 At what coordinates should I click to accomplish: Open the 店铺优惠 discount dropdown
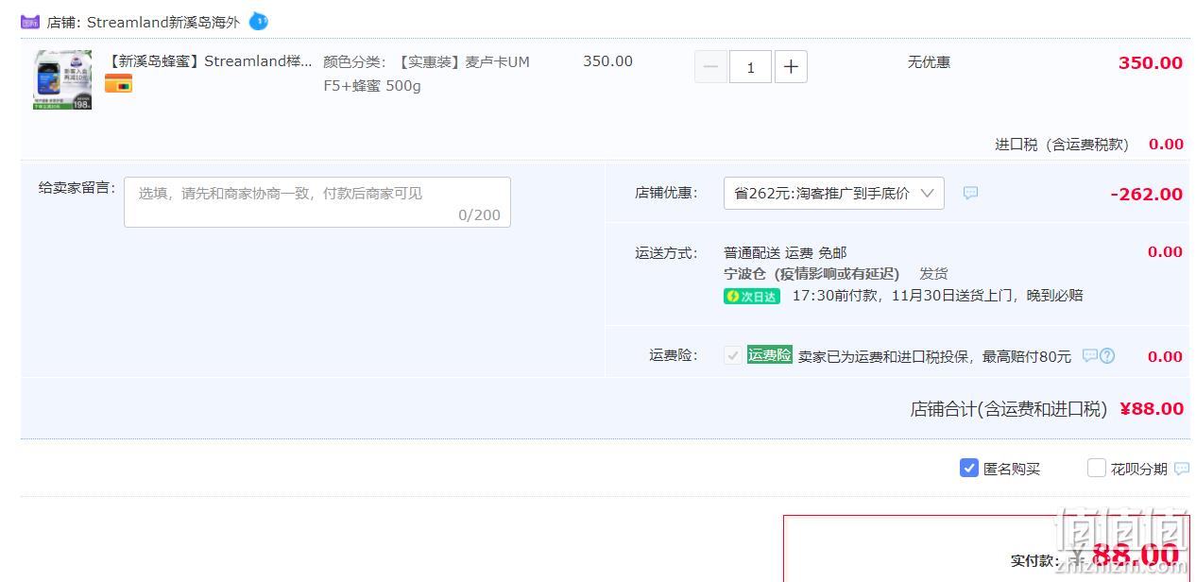pos(834,193)
